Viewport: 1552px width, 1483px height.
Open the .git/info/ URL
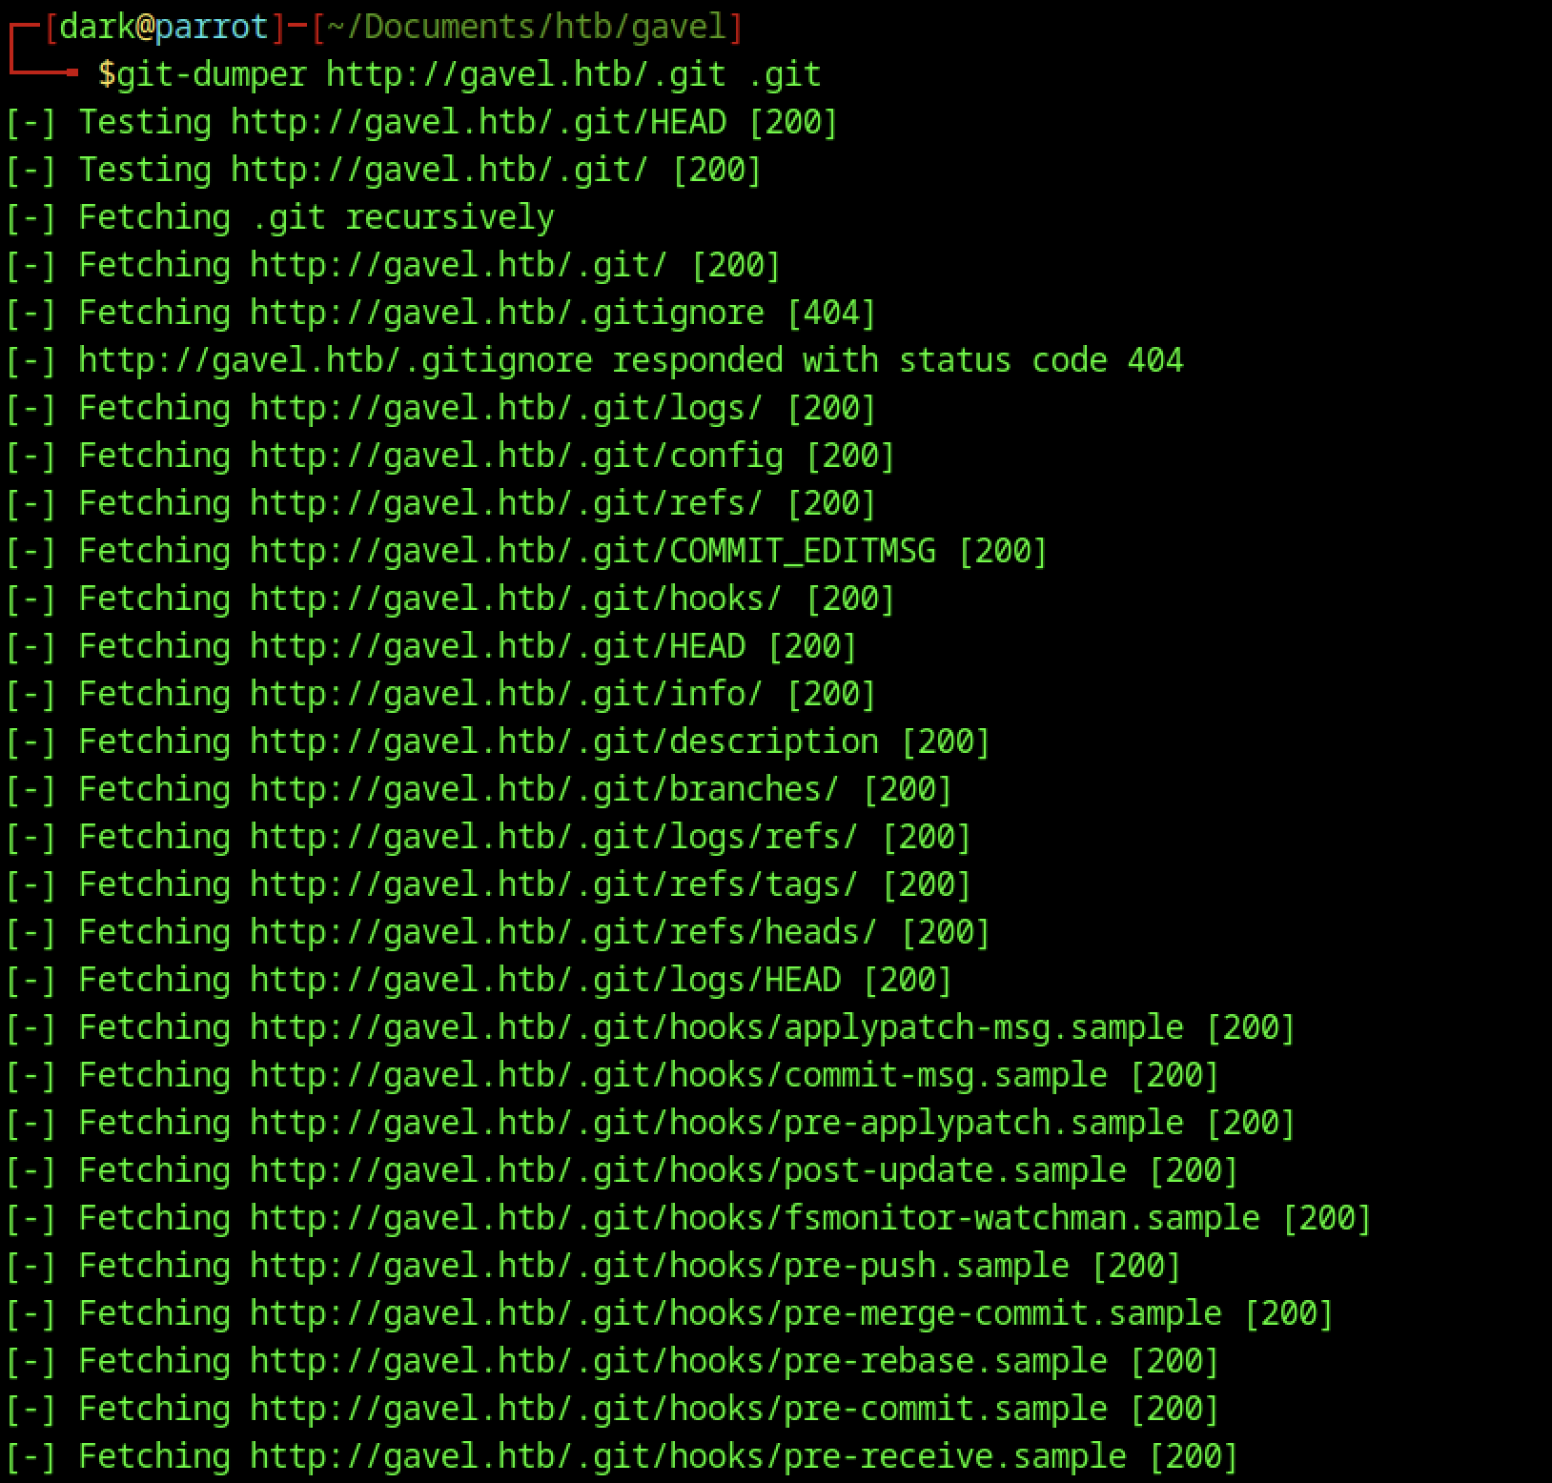tap(506, 694)
